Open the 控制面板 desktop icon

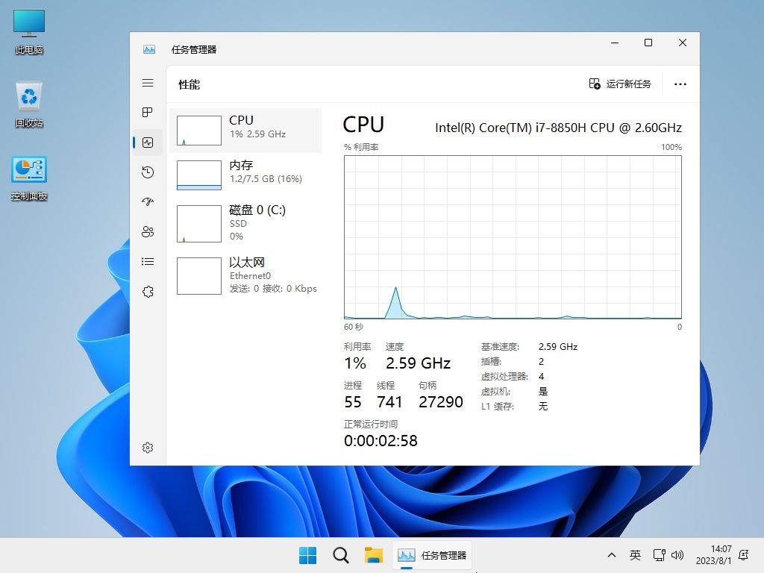point(29,178)
